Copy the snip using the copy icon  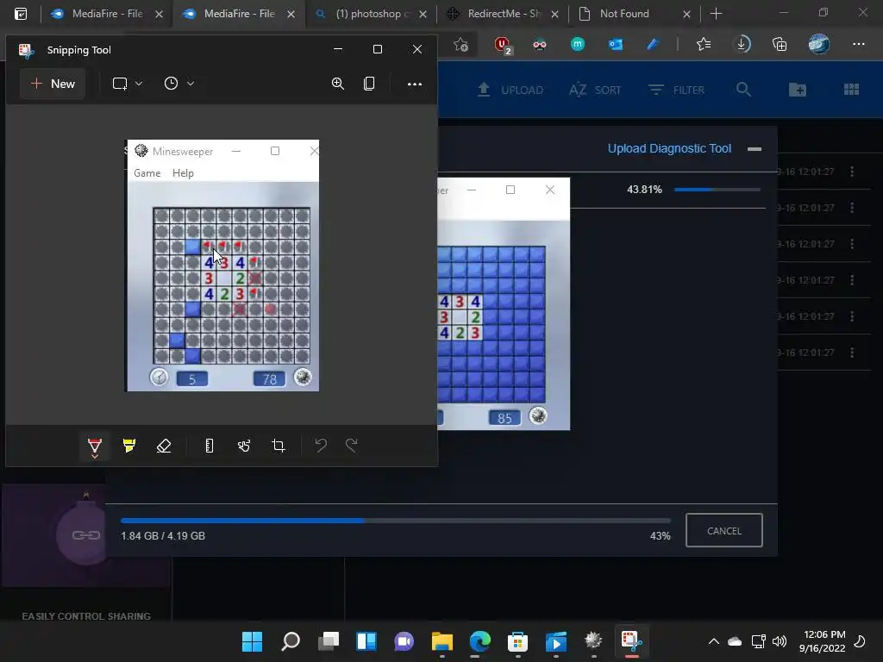point(369,84)
